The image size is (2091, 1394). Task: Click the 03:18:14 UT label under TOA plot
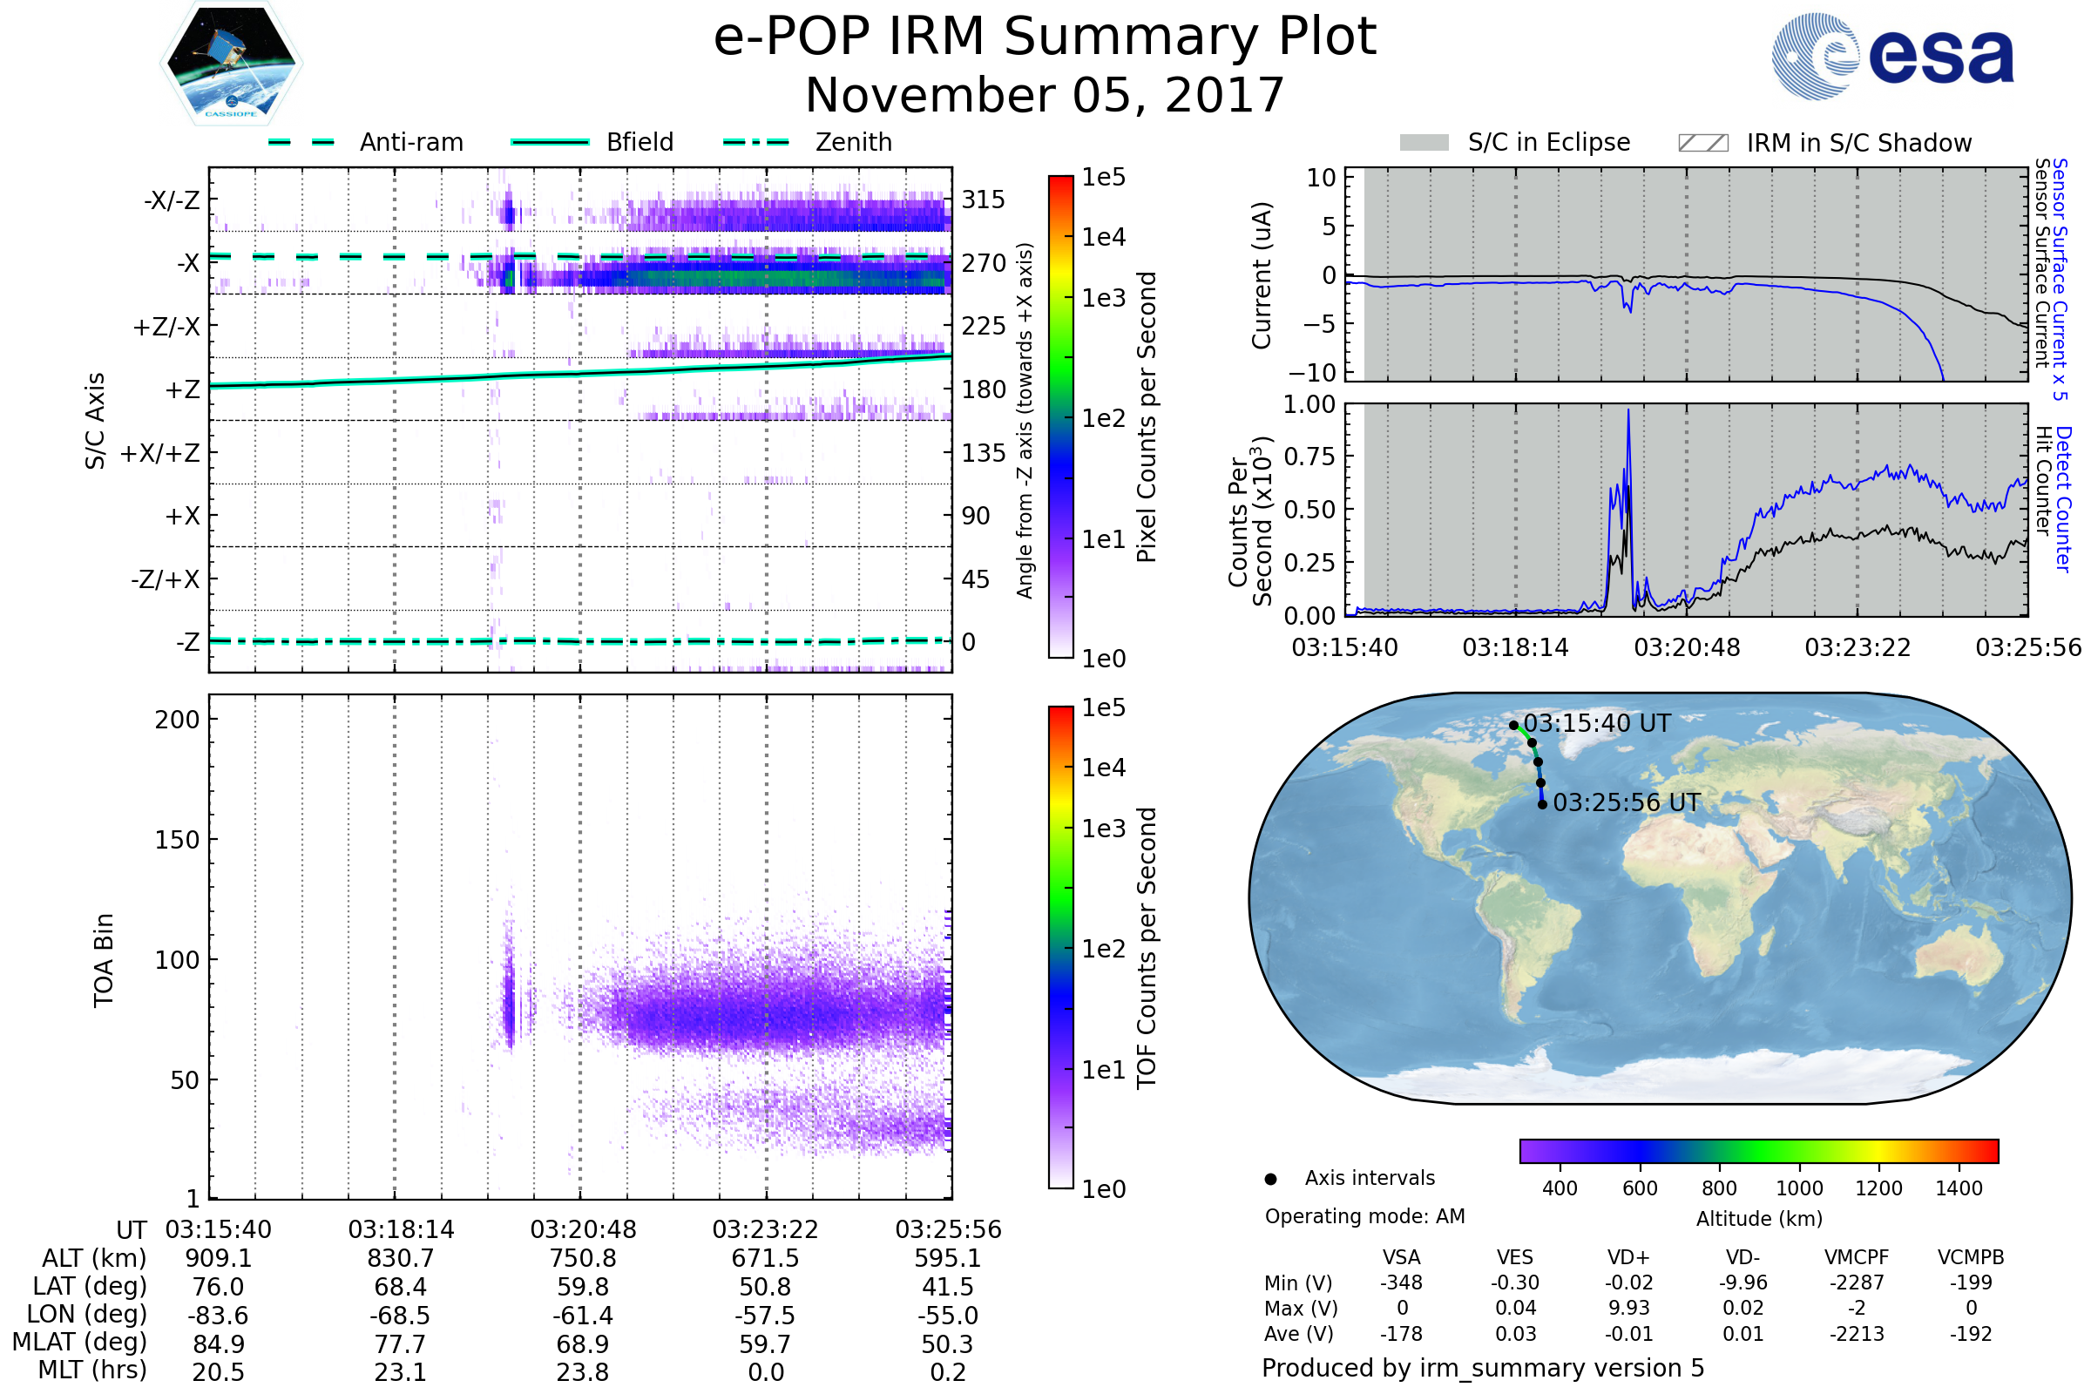click(x=401, y=1229)
